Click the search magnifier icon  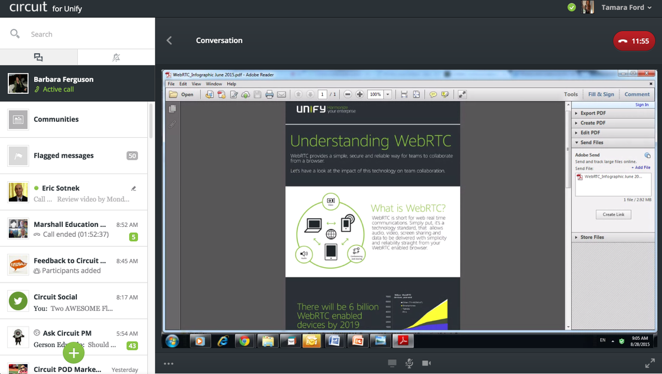15,34
